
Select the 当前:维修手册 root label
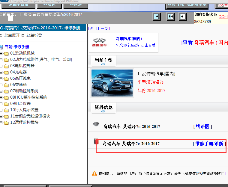pos(17,47)
